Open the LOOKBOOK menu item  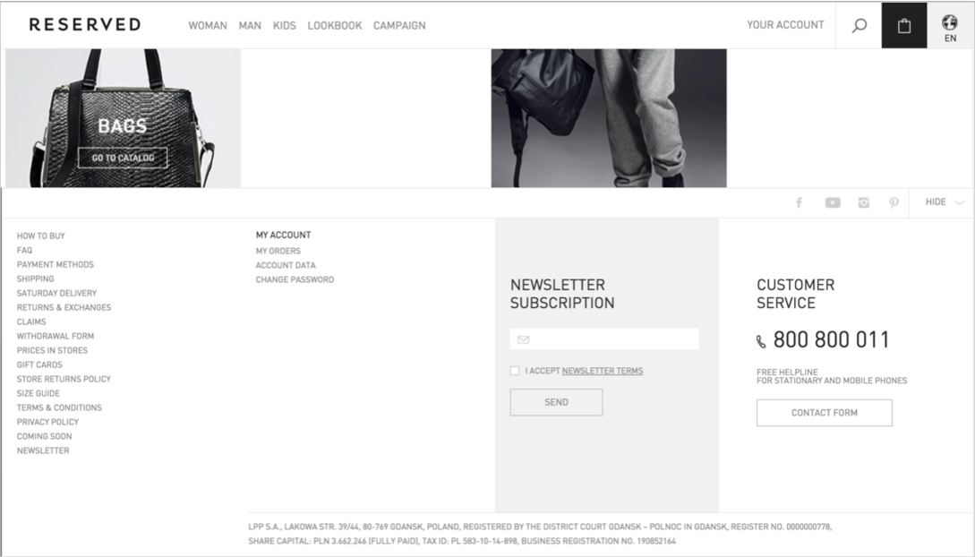click(335, 25)
